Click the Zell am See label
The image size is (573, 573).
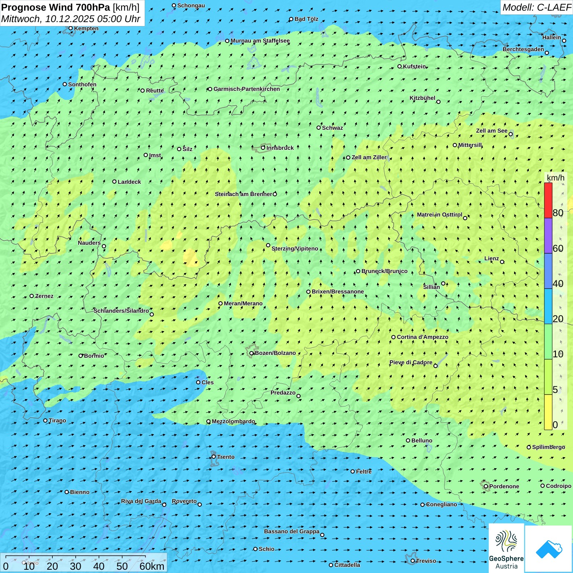(x=492, y=131)
